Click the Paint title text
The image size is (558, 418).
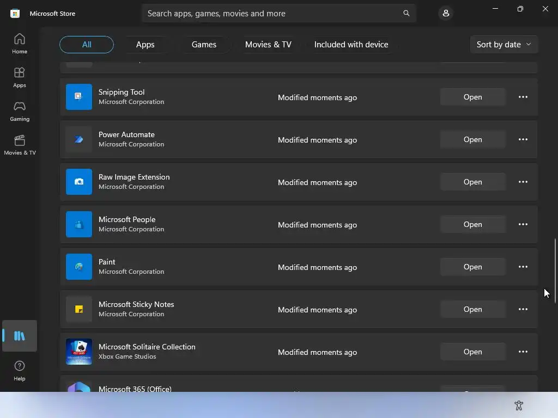click(107, 262)
